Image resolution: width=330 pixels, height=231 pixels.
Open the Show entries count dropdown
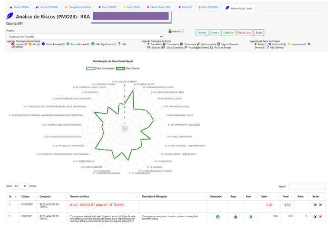[20, 186]
